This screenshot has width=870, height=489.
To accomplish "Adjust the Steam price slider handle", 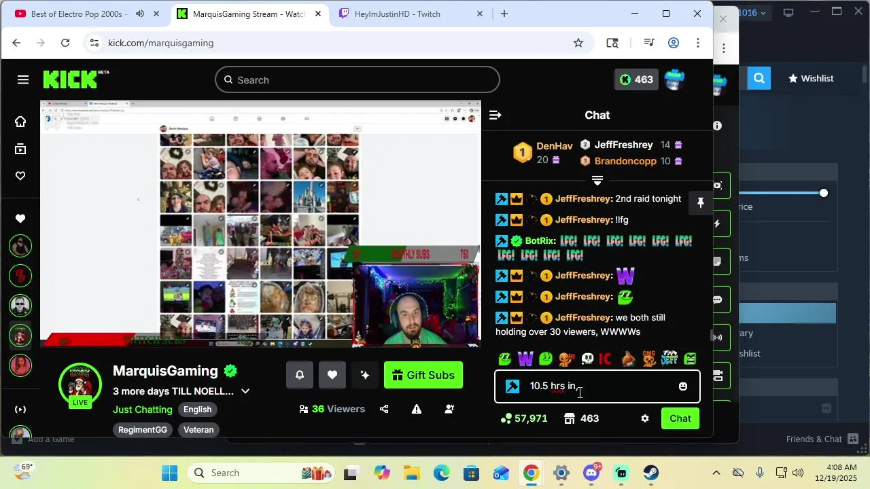I will pos(824,194).
